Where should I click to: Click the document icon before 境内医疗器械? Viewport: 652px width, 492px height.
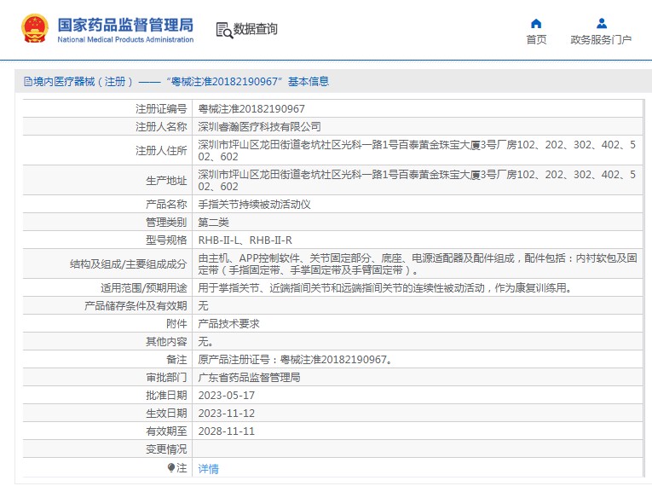tap(28, 82)
